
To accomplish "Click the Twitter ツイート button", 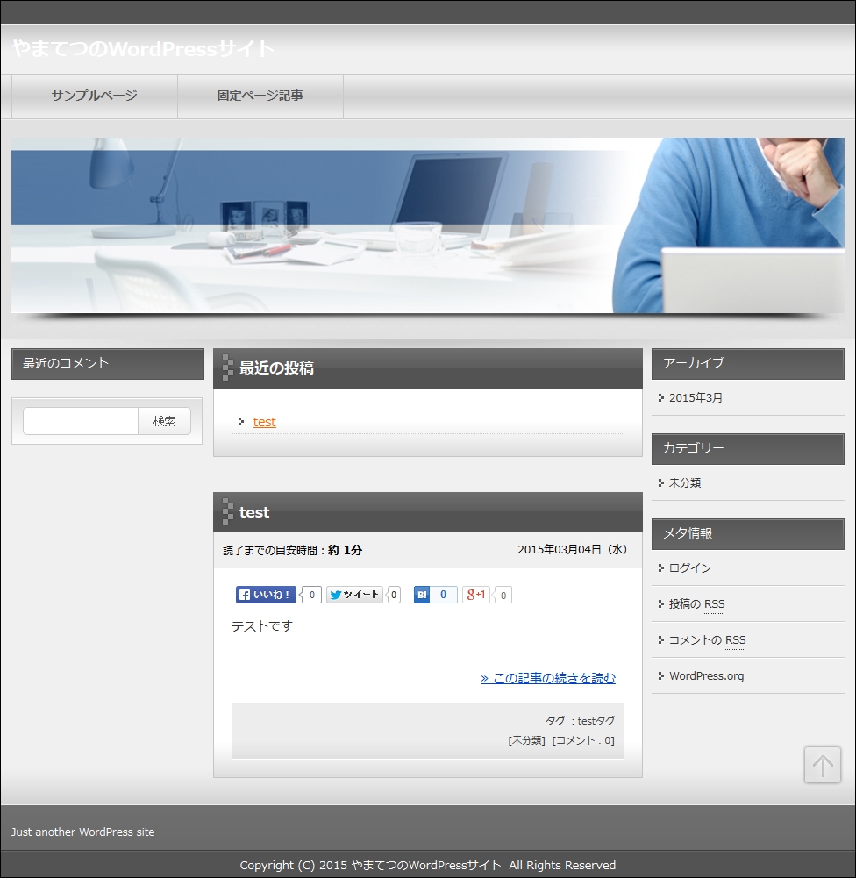I will click(x=354, y=595).
